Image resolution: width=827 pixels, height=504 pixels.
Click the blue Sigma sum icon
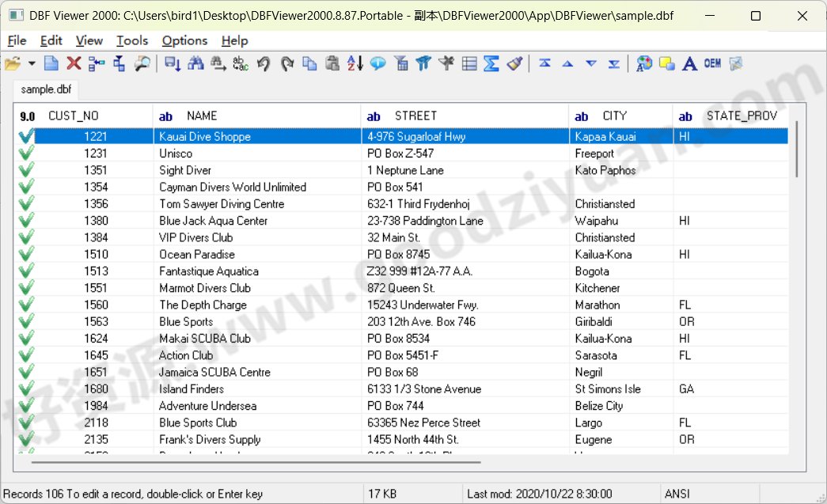[491, 64]
